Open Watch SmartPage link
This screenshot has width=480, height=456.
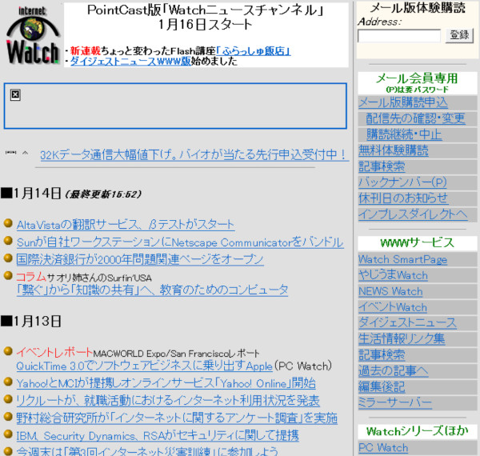[x=403, y=259]
